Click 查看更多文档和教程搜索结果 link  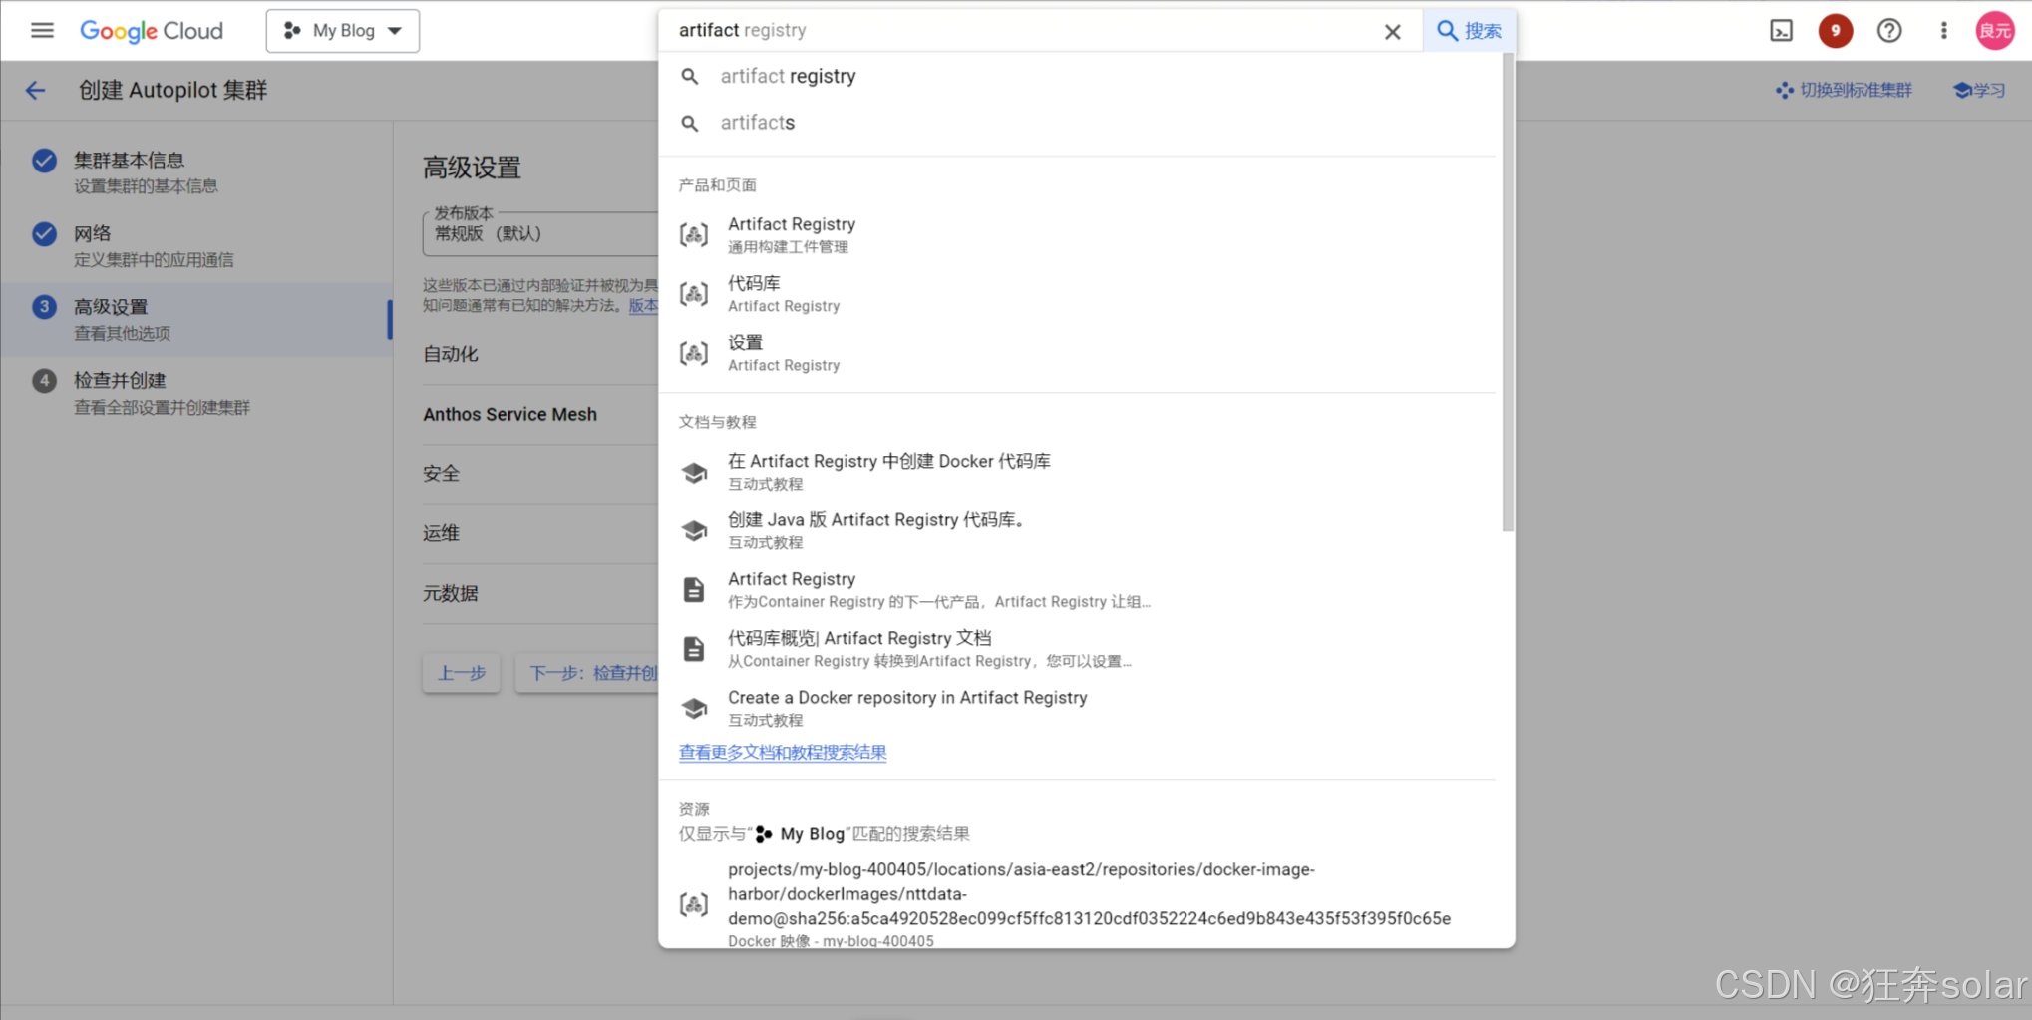pyautogui.click(x=783, y=753)
